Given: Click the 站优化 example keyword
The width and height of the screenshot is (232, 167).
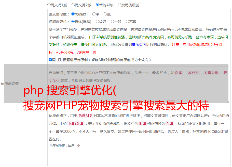Looking at the screenshot, I should click(54, 81).
